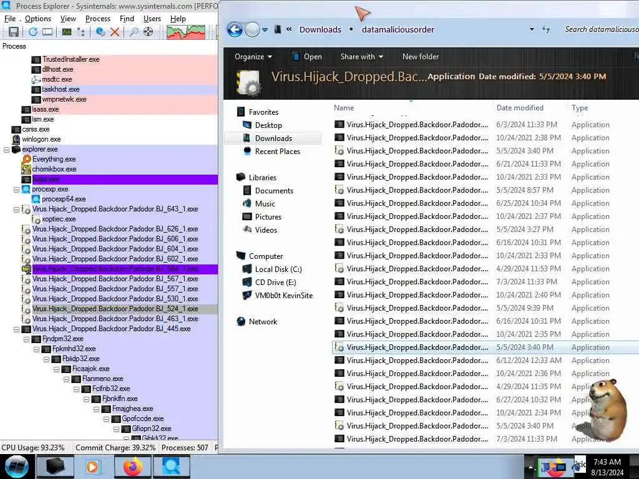Click the Windows Start button

[16, 467]
